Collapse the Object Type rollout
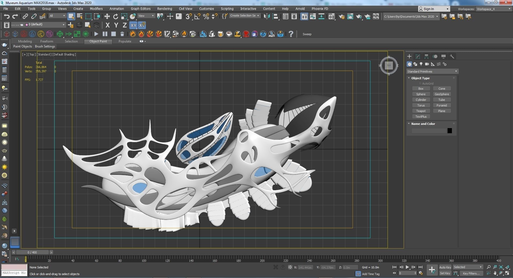The height and width of the screenshot is (278, 513). [x=409, y=78]
